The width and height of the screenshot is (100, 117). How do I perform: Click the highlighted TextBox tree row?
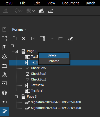pos(55,62)
